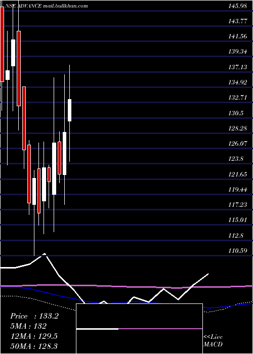Select the 126.07 price axis label
253x354 pixels.
click(x=237, y=143)
